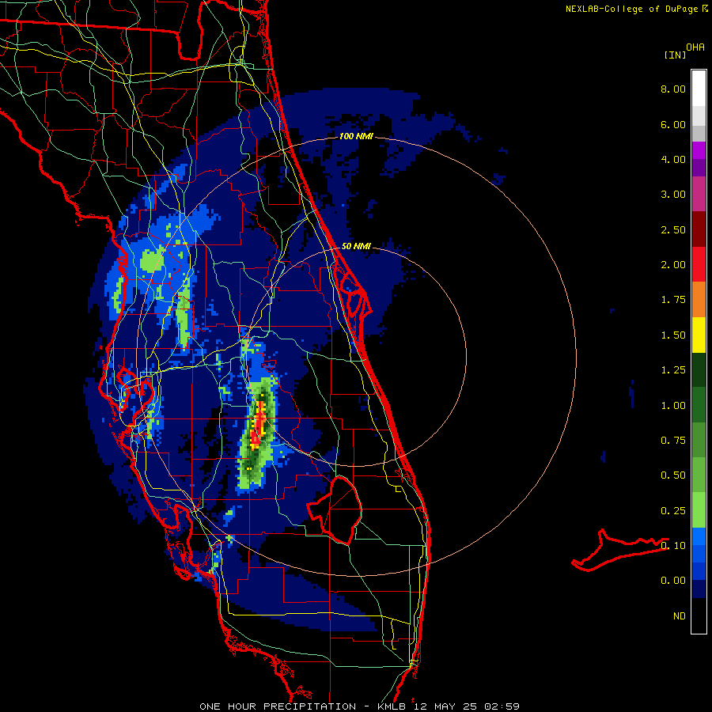This screenshot has width=712, height=712.
Task: Click the 0.00 legend value
Action: tap(673, 581)
